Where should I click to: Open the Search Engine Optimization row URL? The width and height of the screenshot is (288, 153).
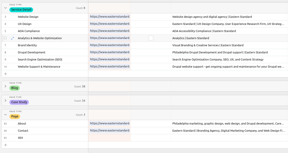click(110, 59)
